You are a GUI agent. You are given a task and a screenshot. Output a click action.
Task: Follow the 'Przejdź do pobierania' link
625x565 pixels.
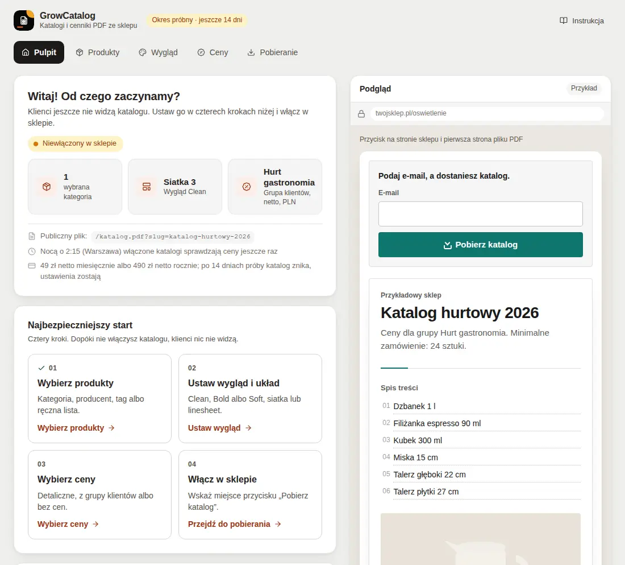click(x=234, y=524)
